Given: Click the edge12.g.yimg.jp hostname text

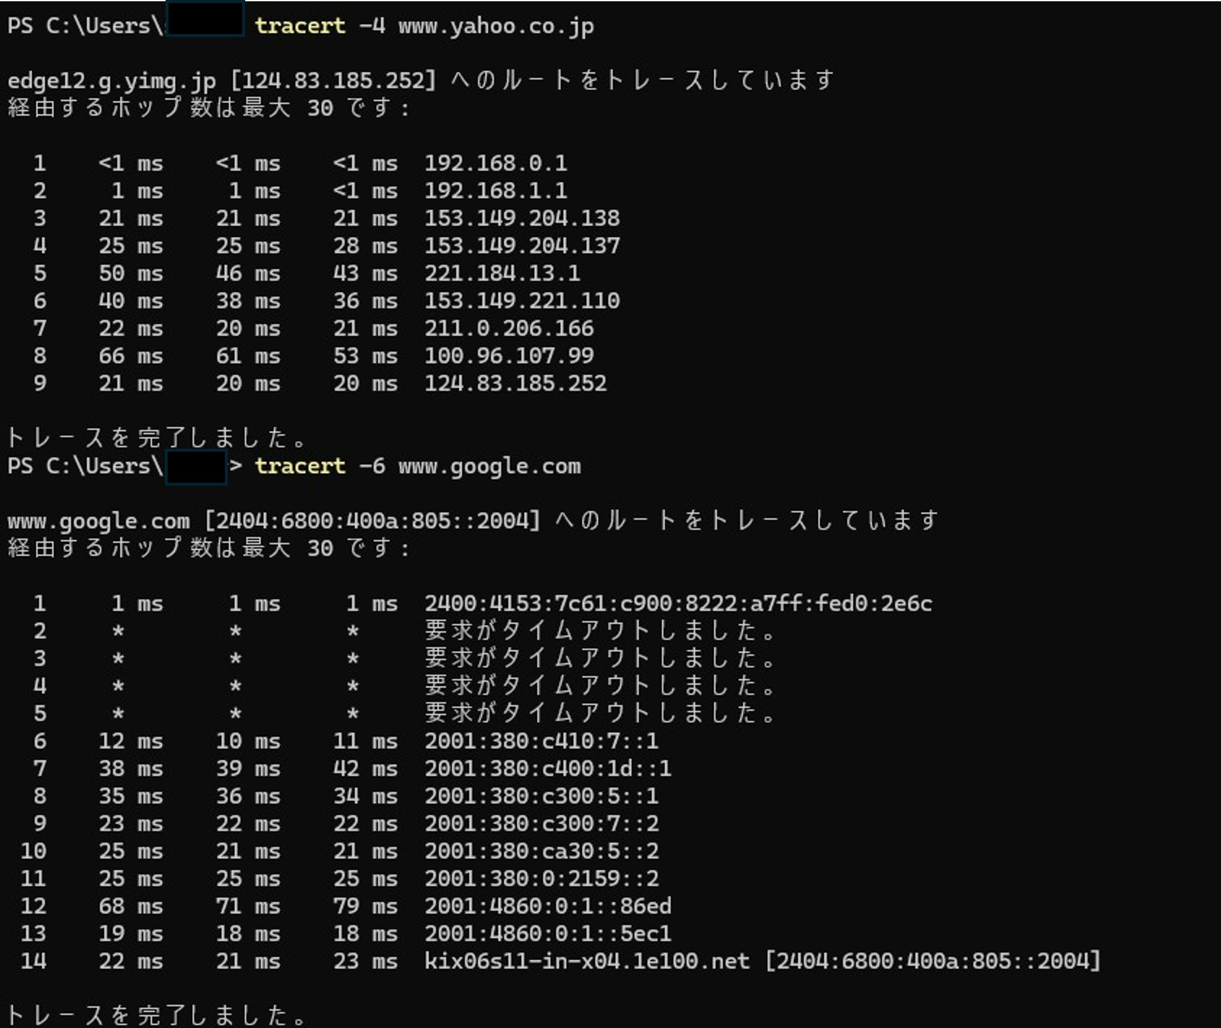Looking at the screenshot, I should coord(111,80).
